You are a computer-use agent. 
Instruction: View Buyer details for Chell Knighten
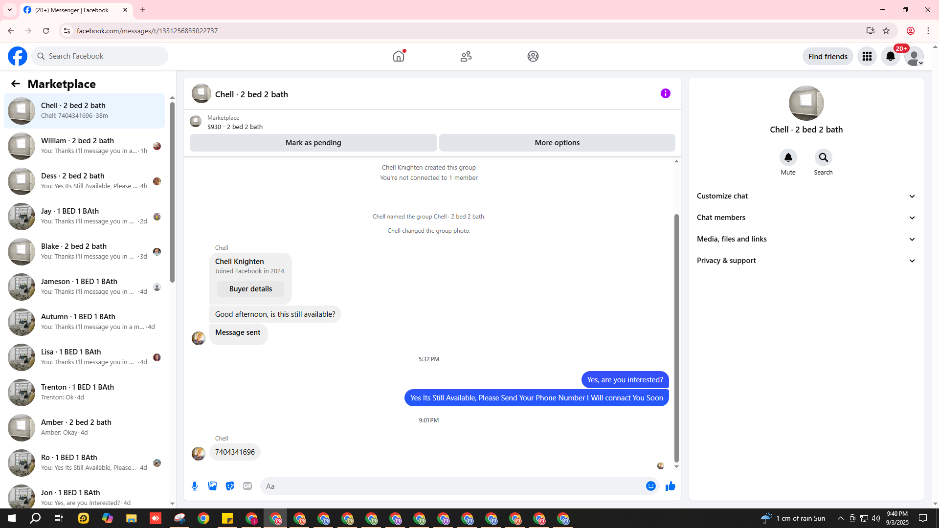[250, 289]
